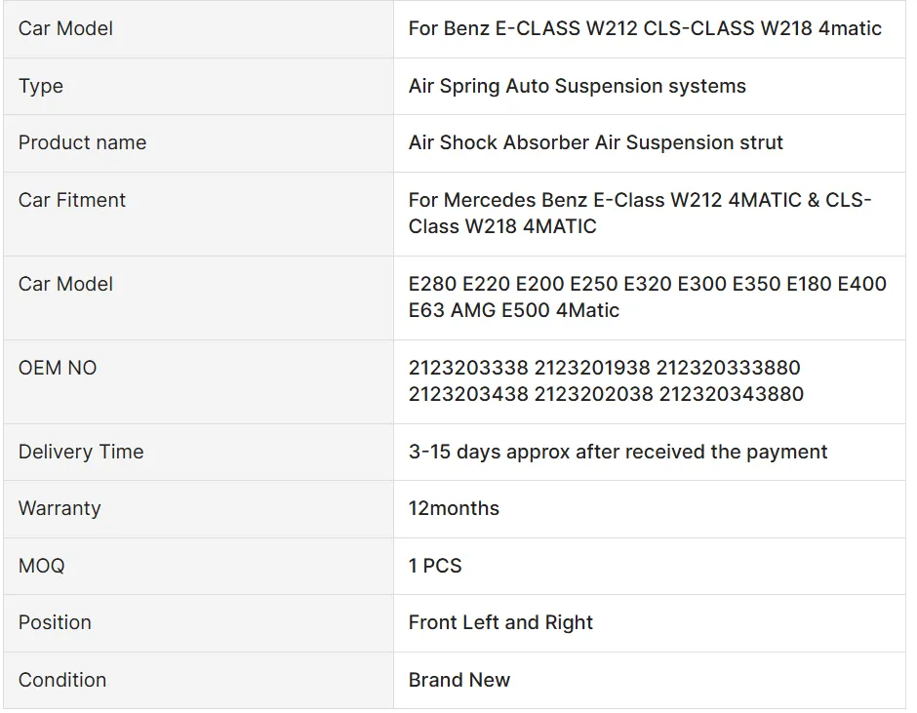Click the 'Position' label cell

(x=55, y=622)
